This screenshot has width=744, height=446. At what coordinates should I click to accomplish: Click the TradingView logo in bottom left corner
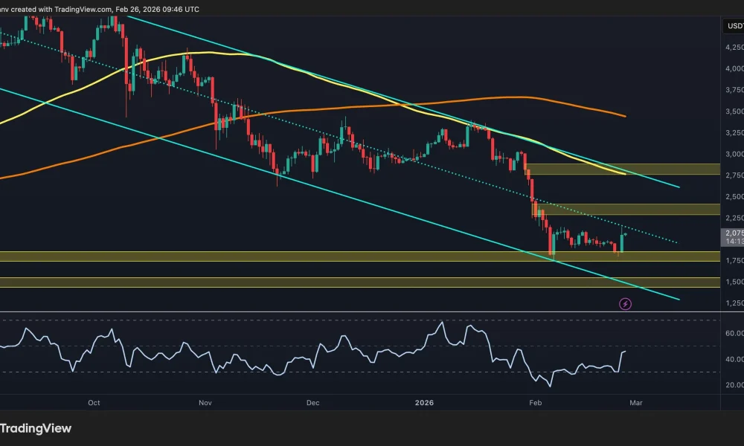click(x=36, y=428)
